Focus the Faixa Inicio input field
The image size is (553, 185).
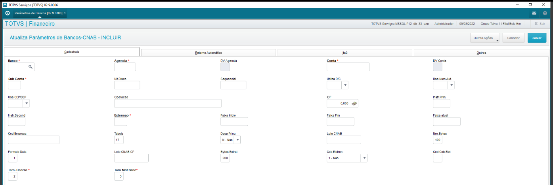234,122
